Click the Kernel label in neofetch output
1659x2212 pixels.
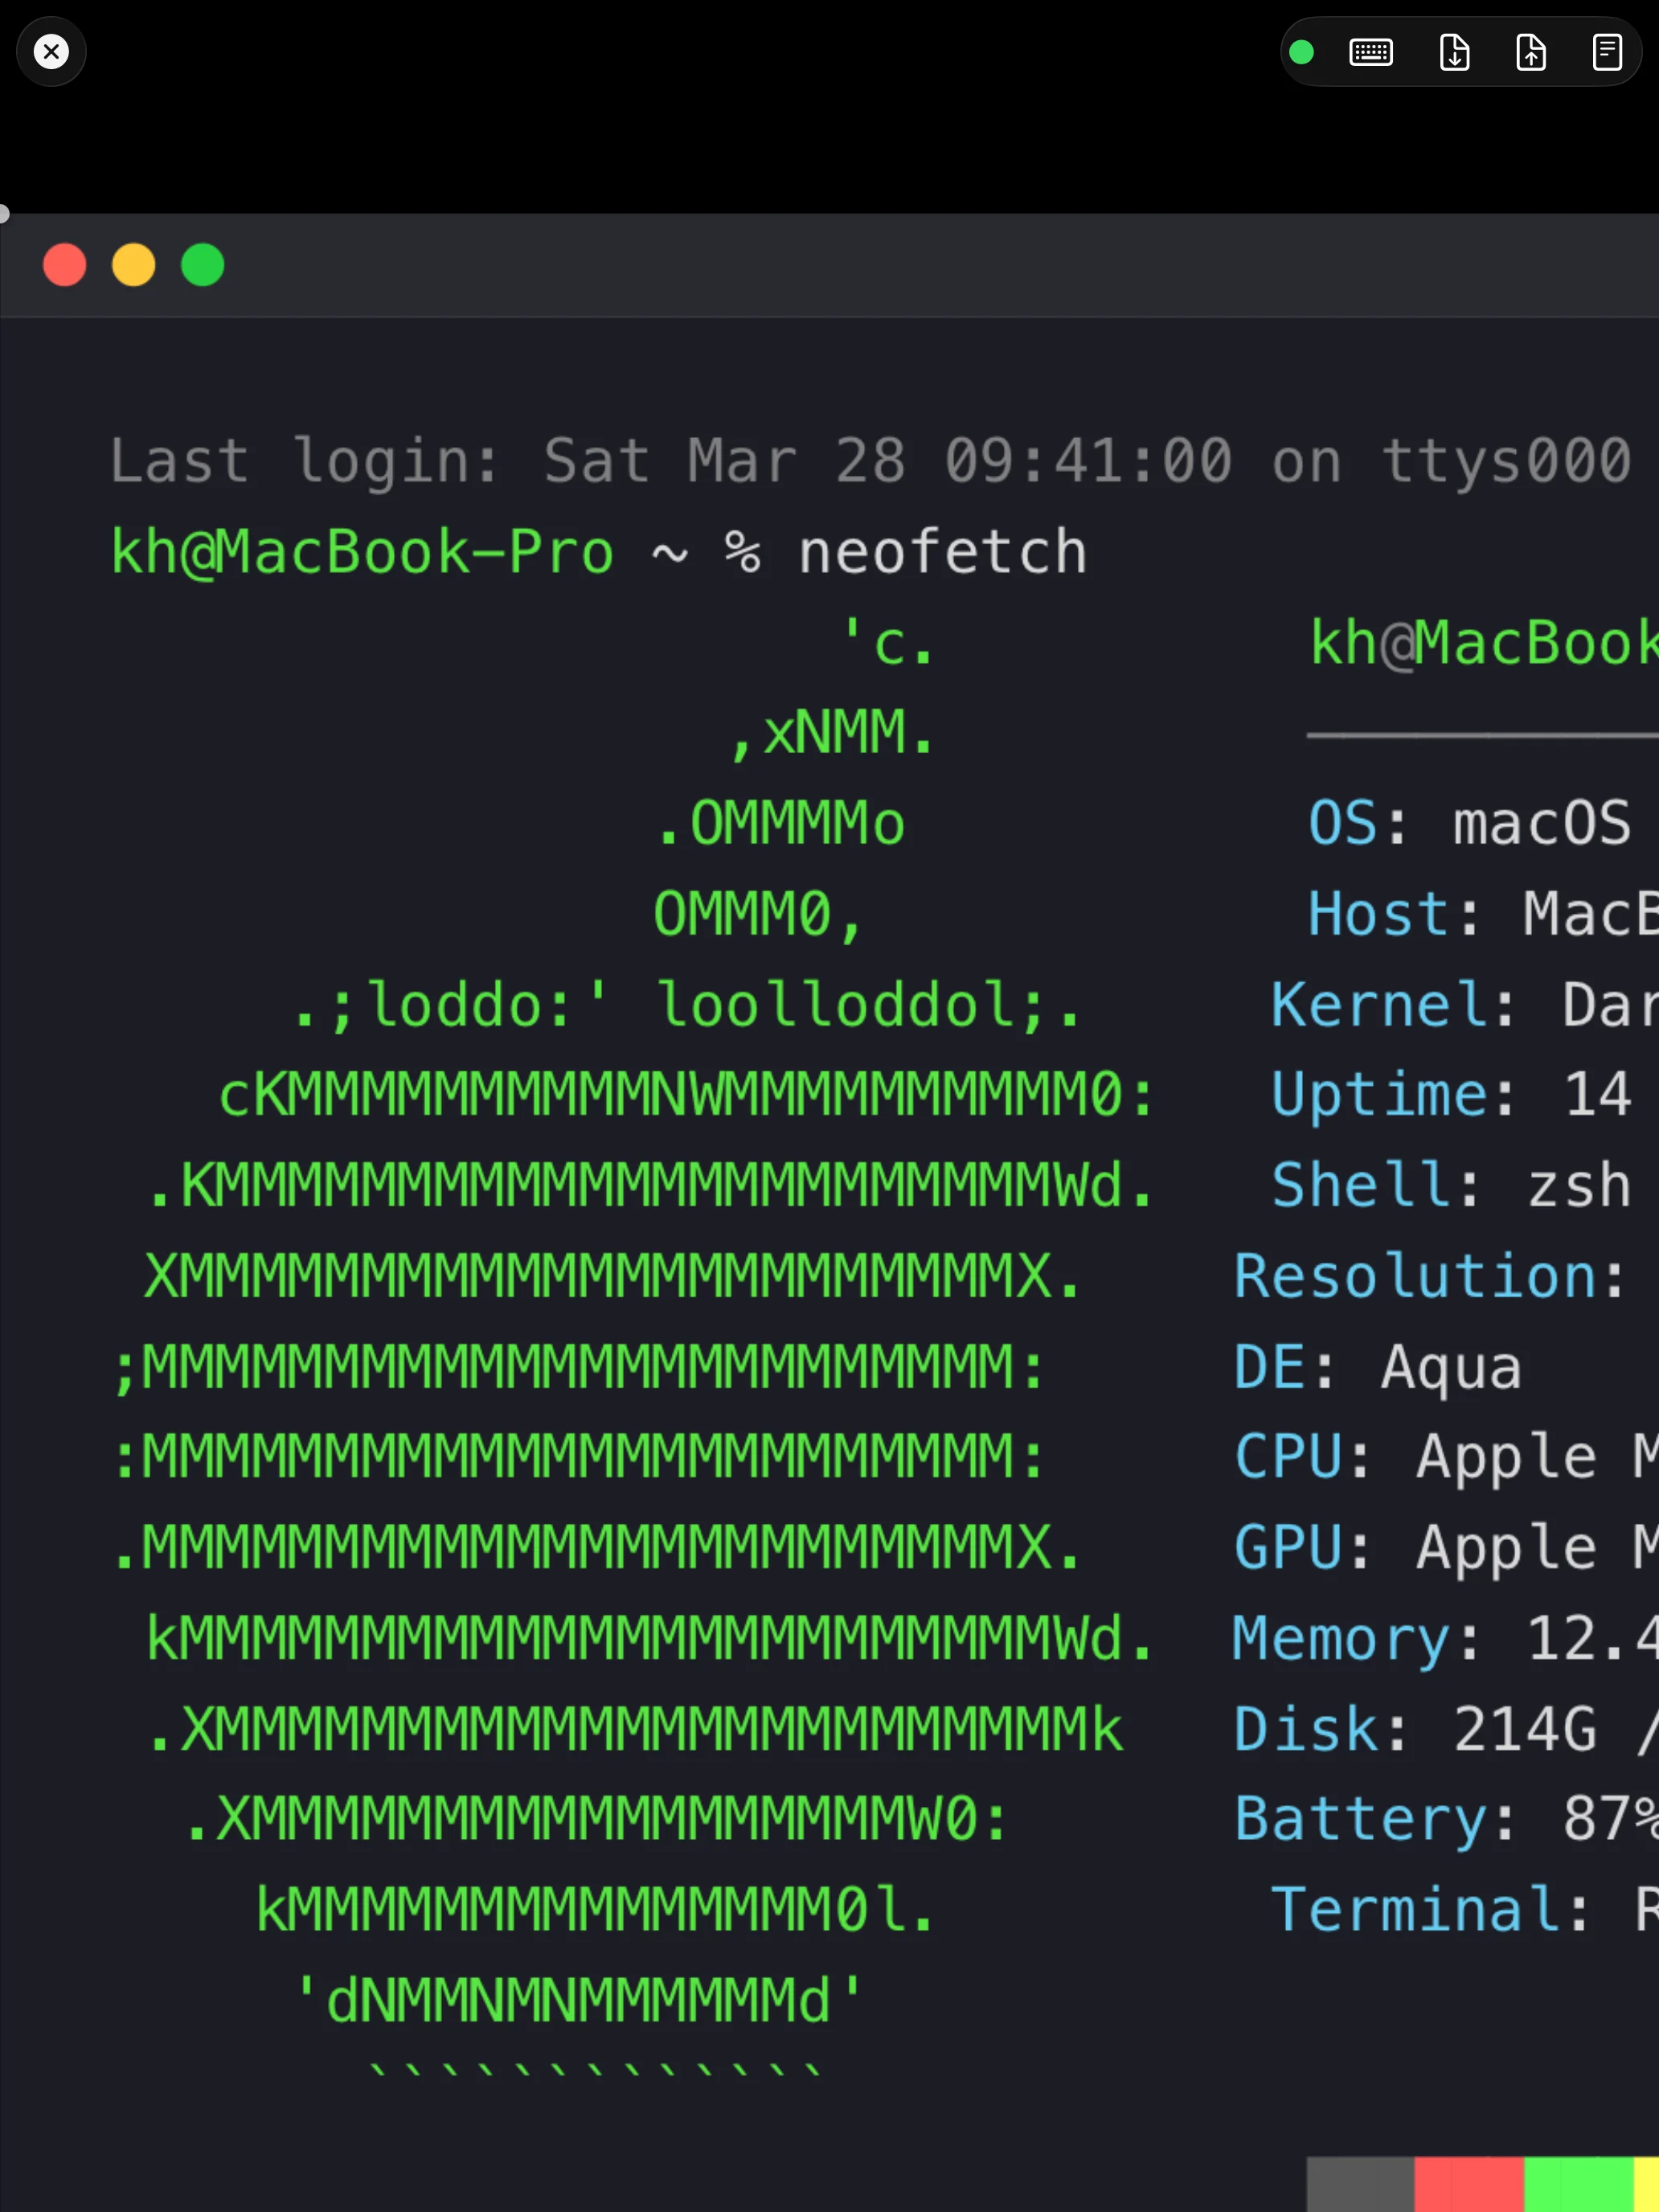[x=1379, y=1004]
